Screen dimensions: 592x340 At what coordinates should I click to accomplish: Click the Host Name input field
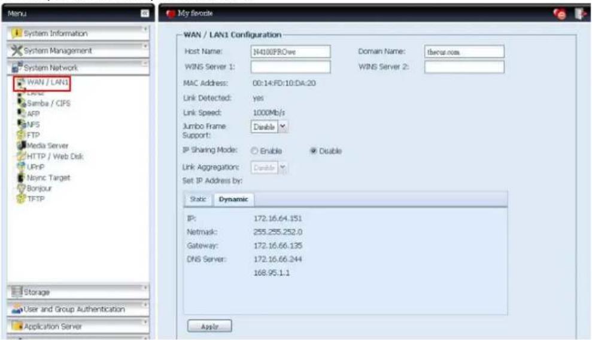[x=290, y=51]
